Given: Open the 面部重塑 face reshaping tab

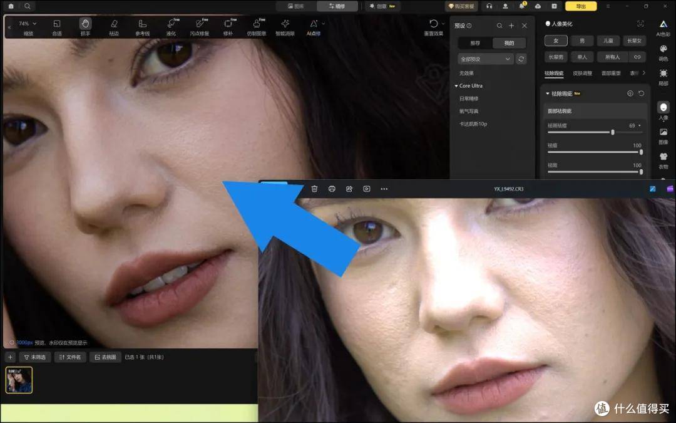Looking at the screenshot, I should 611,73.
